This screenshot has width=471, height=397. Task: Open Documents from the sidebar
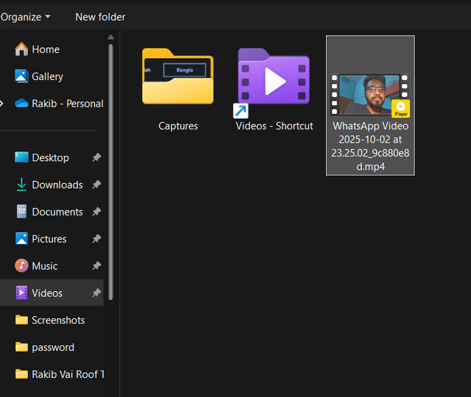tap(57, 212)
